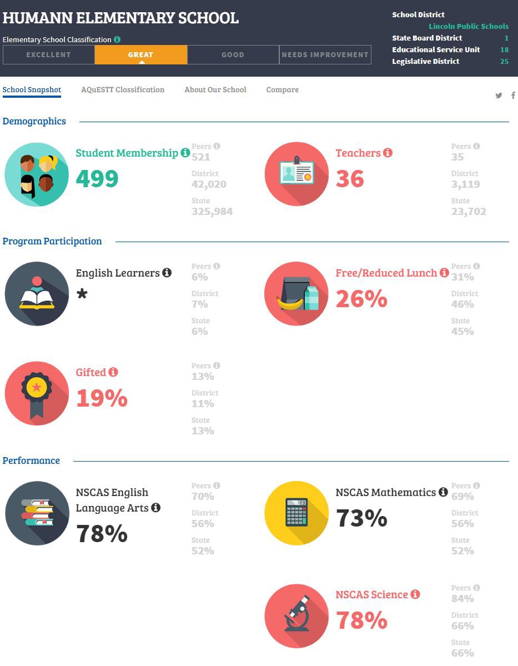Click info icon next to Teachers

(388, 153)
